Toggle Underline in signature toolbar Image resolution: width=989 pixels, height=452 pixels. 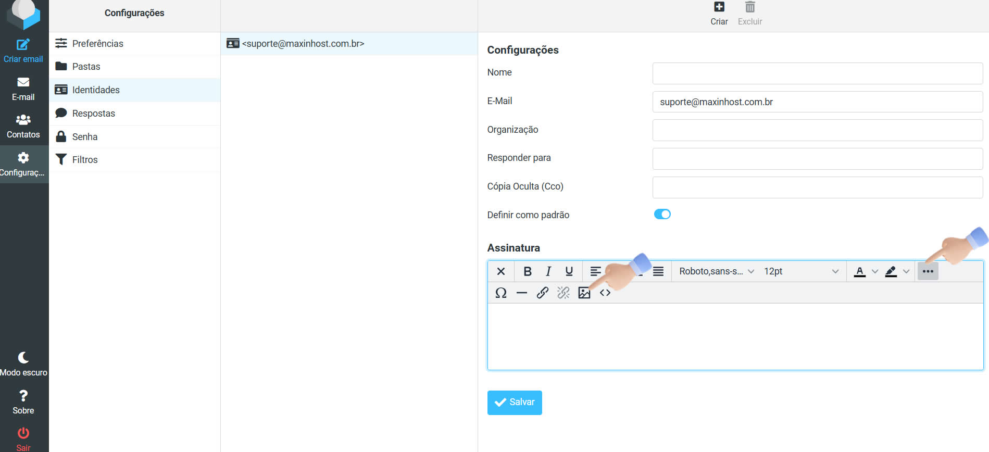(569, 271)
